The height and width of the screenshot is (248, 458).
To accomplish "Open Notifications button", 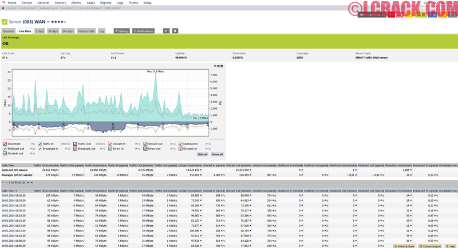I will point(144,31).
